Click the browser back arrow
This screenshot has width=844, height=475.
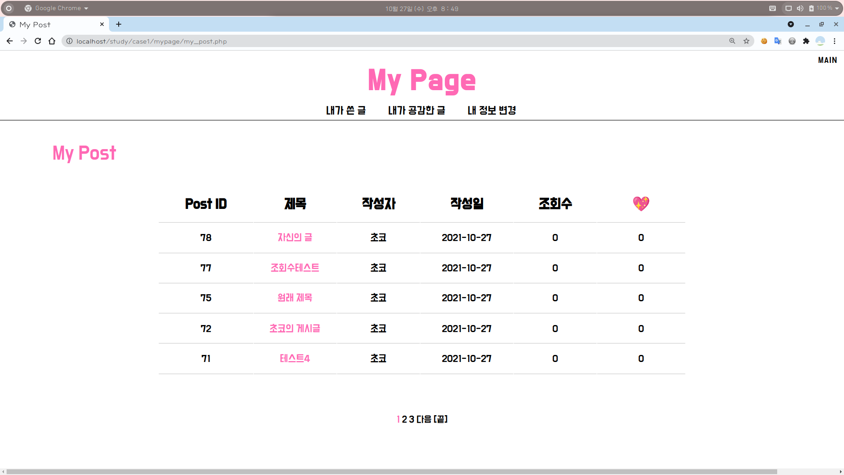tap(10, 41)
